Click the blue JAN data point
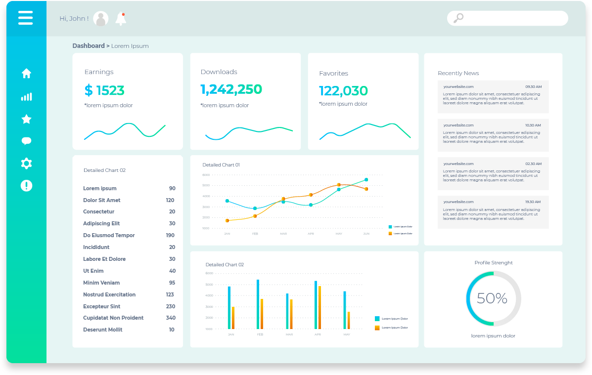Screen dimensions: 592x375 227,201
